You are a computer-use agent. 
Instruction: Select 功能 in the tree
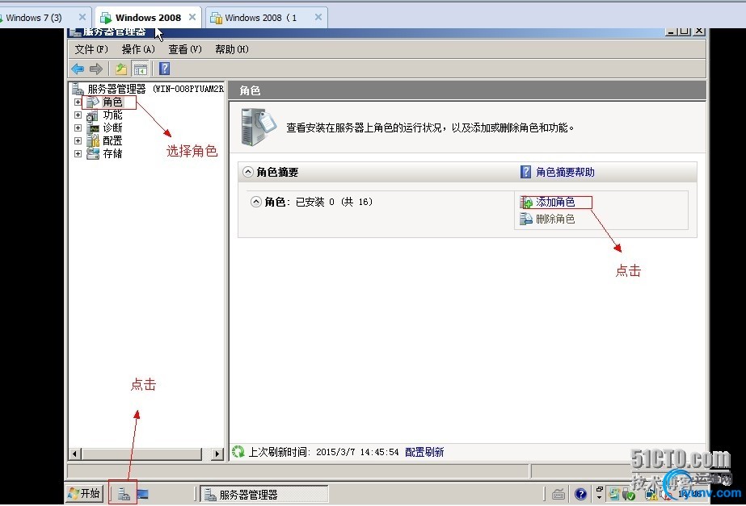click(113, 115)
